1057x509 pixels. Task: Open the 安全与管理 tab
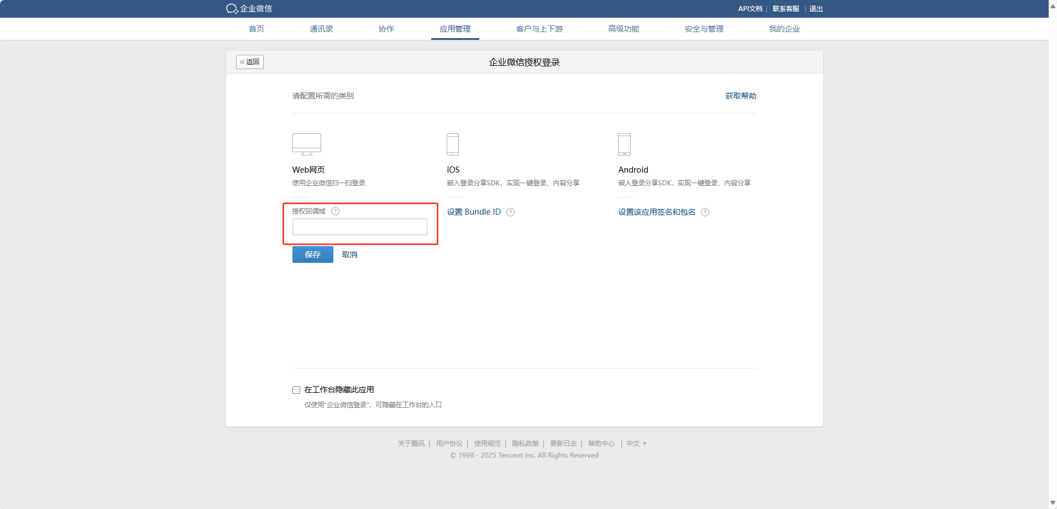pos(704,29)
